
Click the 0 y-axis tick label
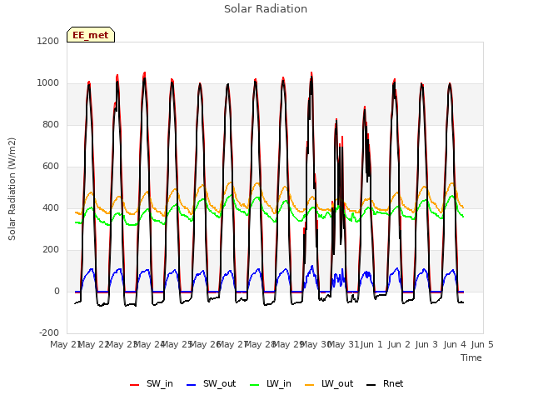tap(57, 292)
